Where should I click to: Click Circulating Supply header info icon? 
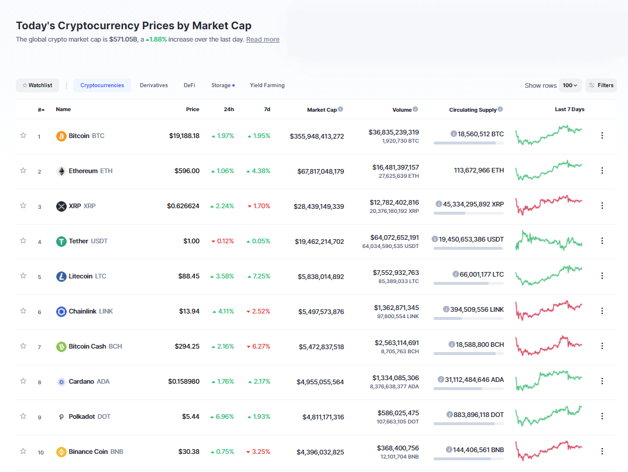point(500,109)
